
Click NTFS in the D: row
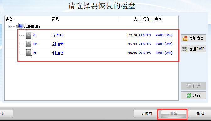point(147,44)
